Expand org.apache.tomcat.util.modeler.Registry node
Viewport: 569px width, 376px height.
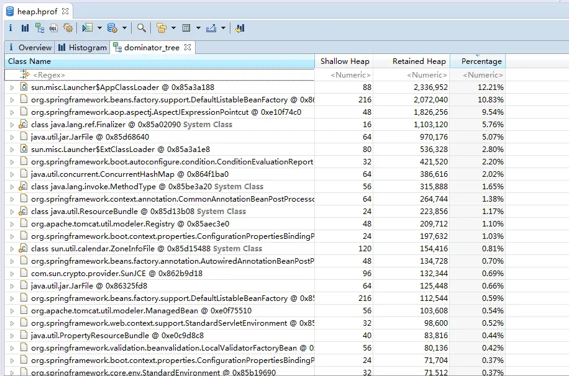point(12,224)
